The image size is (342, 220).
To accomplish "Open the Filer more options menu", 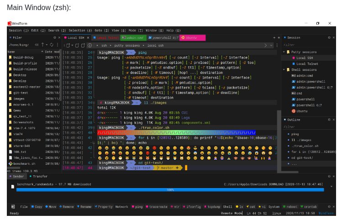I will (58, 45).
